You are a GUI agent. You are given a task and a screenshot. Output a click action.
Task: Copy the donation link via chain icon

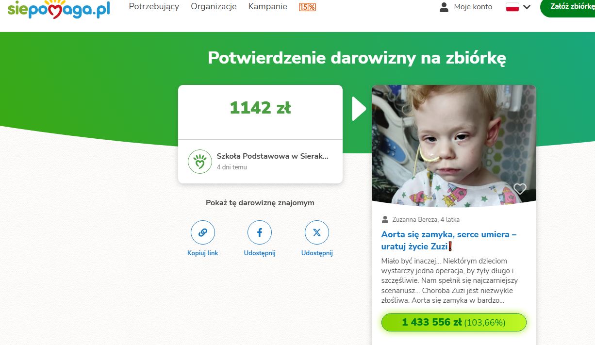(203, 232)
